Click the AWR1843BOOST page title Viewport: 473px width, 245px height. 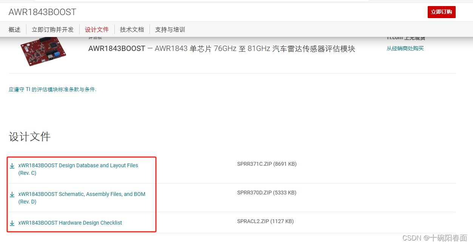(42, 12)
